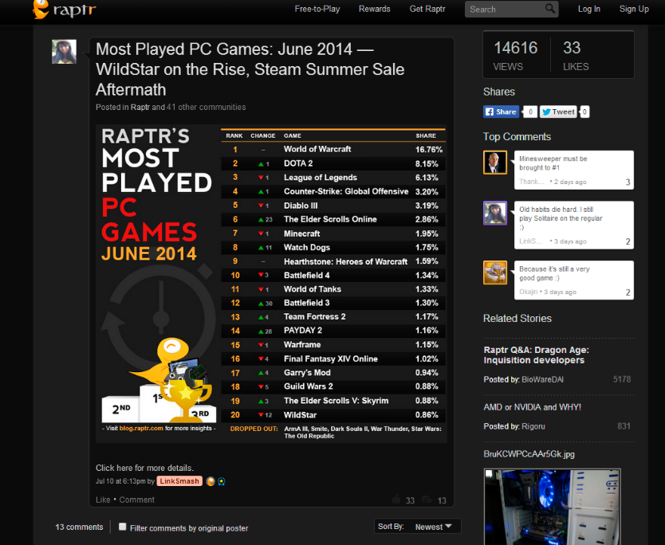Click the 33 Likes counter in the sidebar

pyautogui.click(x=576, y=56)
